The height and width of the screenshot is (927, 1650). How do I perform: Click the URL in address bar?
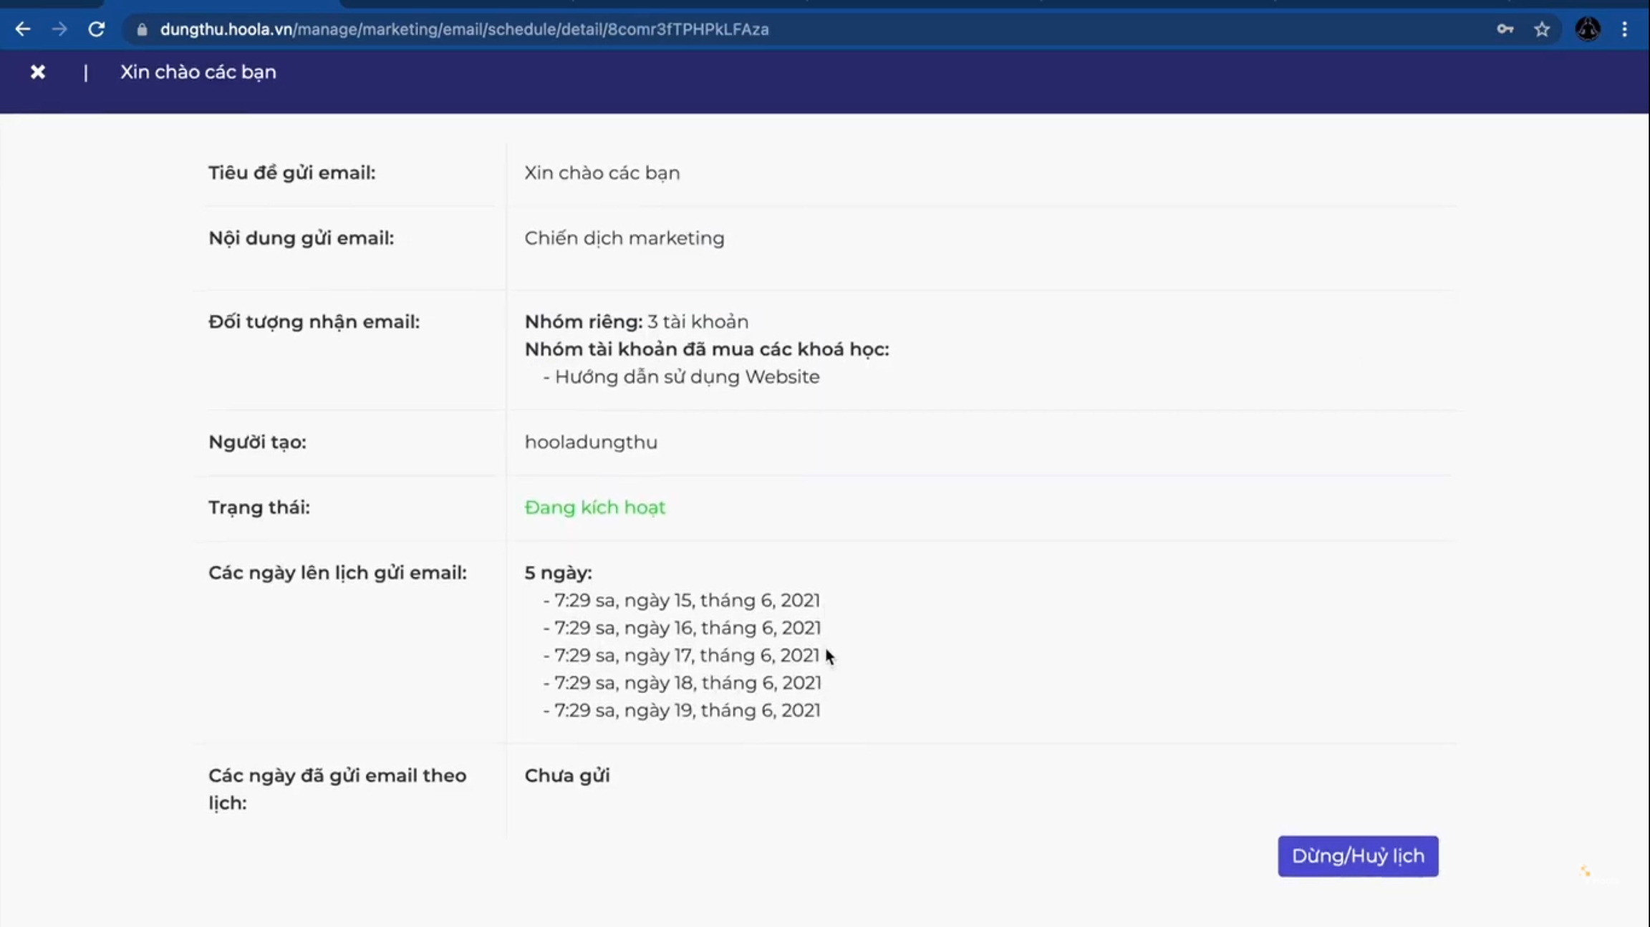[464, 29]
